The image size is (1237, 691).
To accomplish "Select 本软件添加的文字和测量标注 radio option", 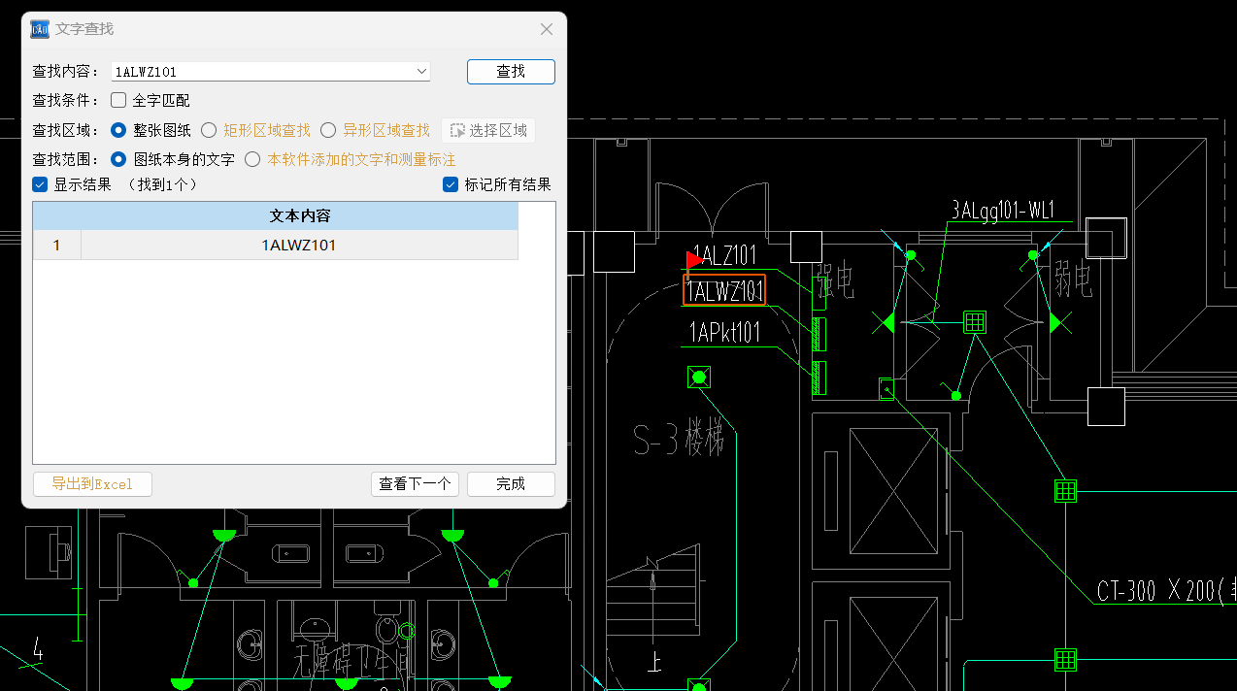I will [252, 159].
